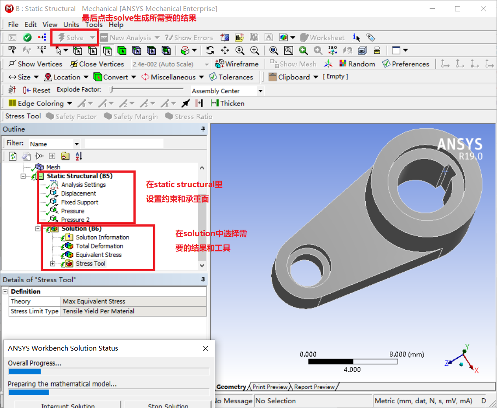Click the Thicken annotations icon

coord(227,103)
